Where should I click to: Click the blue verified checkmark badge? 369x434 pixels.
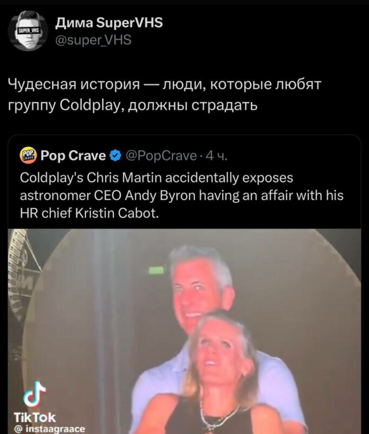pos(115,156)
